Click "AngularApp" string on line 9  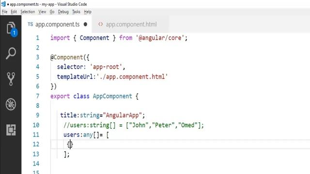[122, 115]
